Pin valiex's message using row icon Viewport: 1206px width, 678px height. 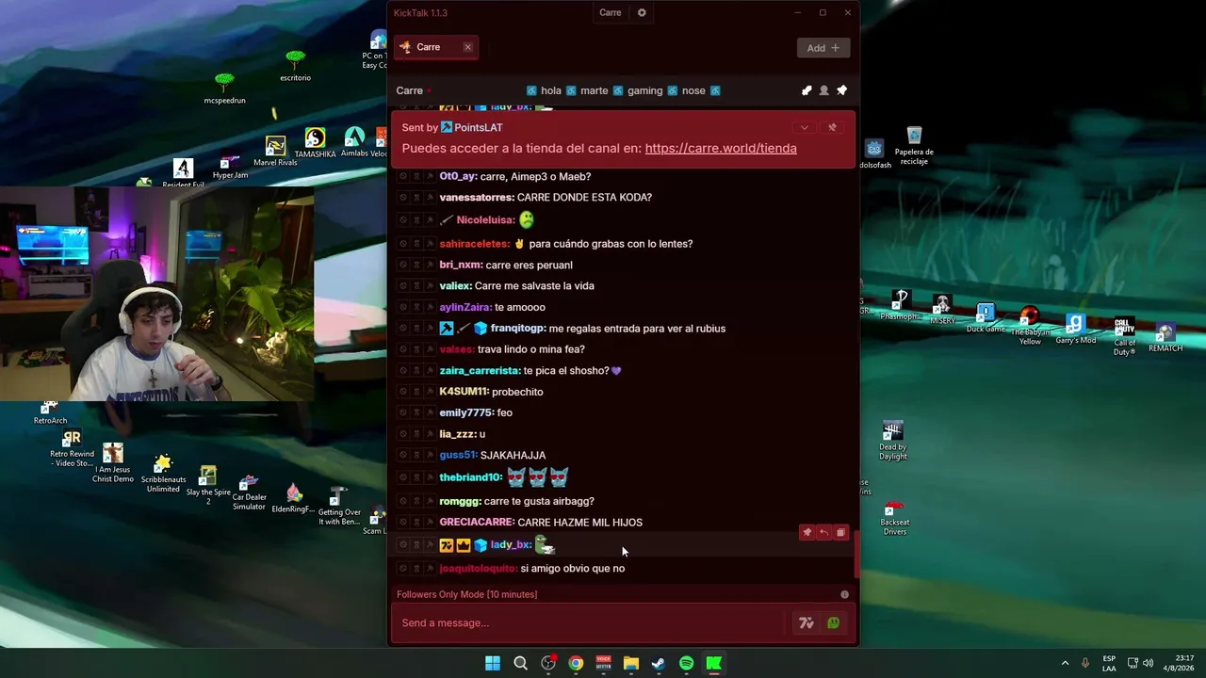[x=430, y=286]
